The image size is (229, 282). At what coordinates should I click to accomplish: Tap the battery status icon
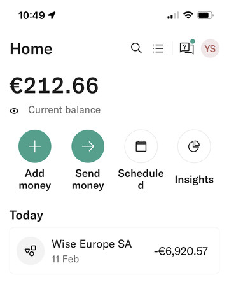(x=205, y=15)
